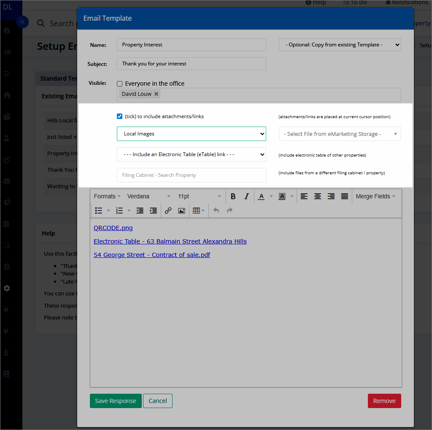Screen dimensions: 432x430
Task: Click the insert link icon
Action: tap(168, 211)
